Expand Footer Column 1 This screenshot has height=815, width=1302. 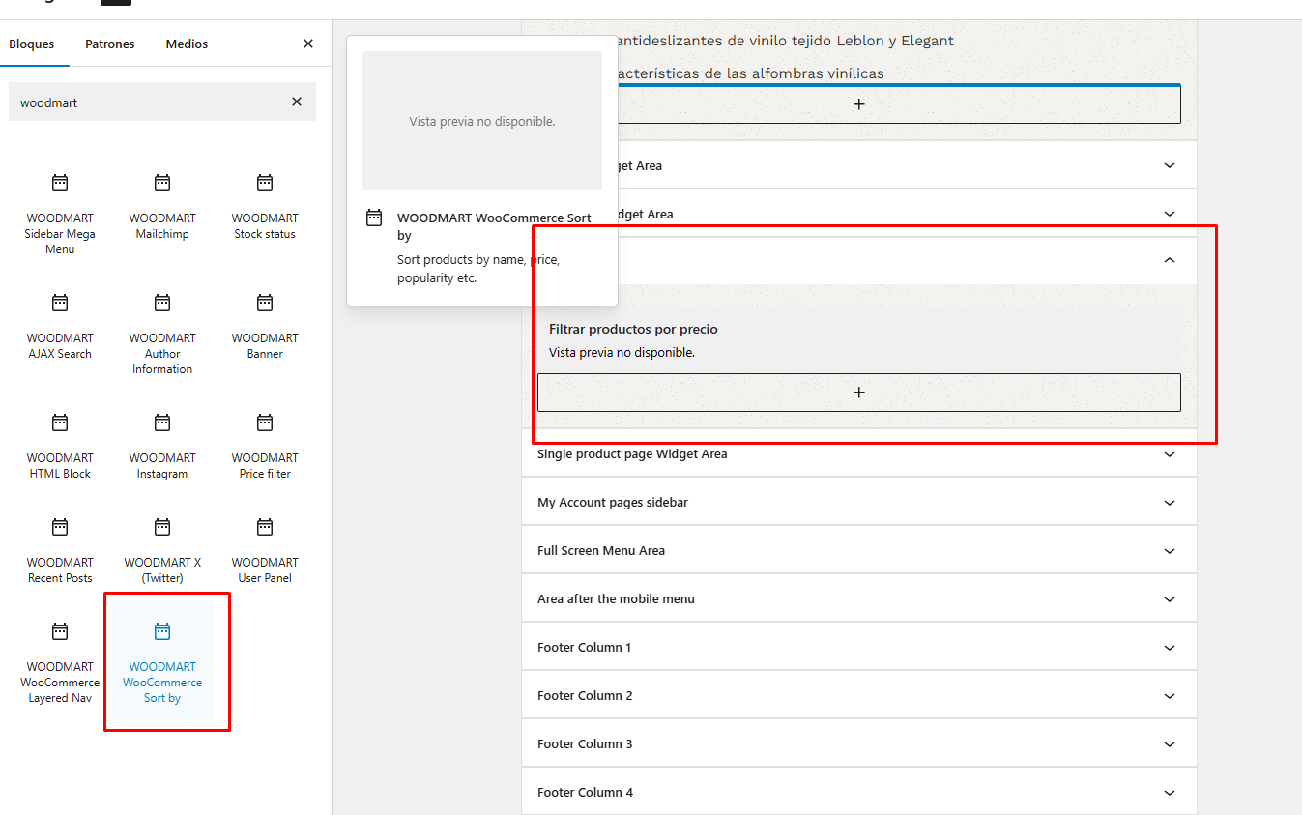(x=859, y=647)
